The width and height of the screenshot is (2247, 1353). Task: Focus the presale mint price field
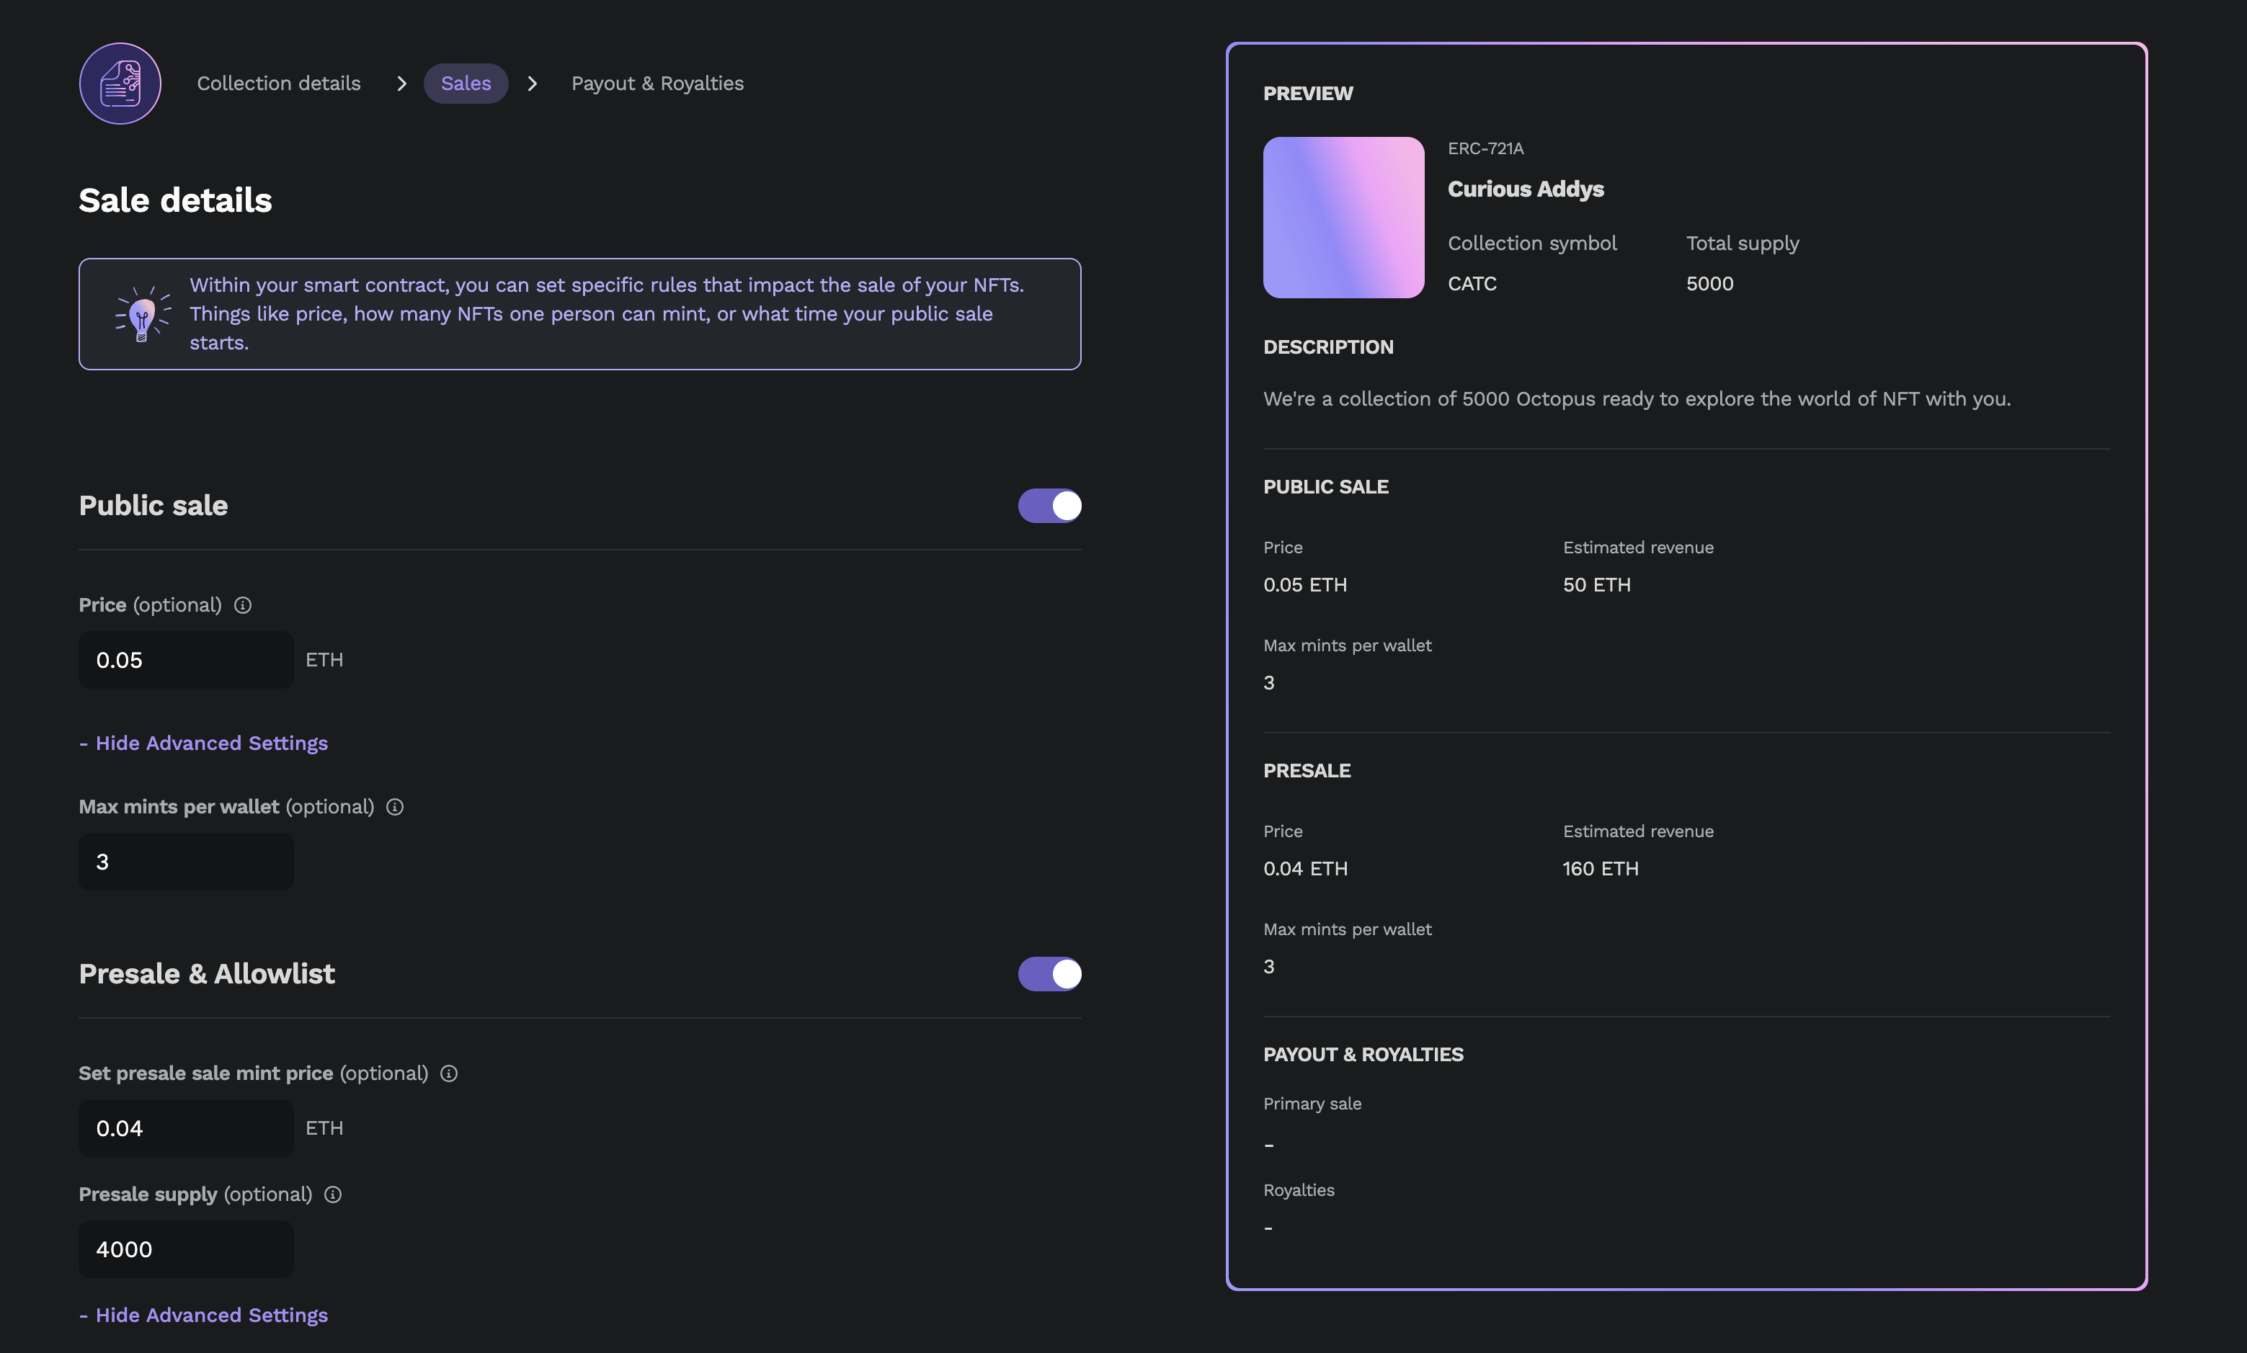tap(186, 1129)
